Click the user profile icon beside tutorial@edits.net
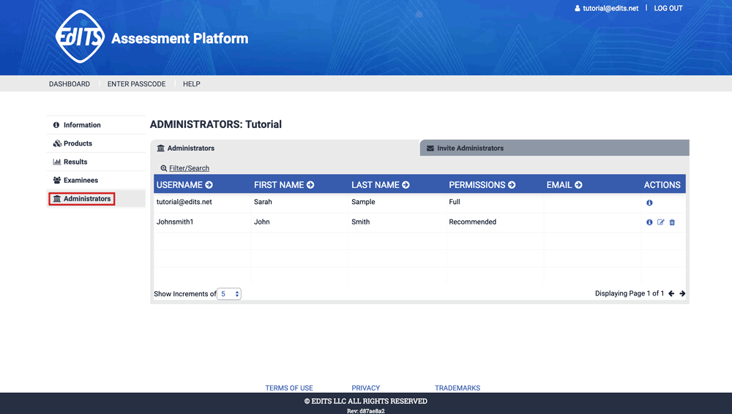 pyautogui.click(x=577, y=8)
